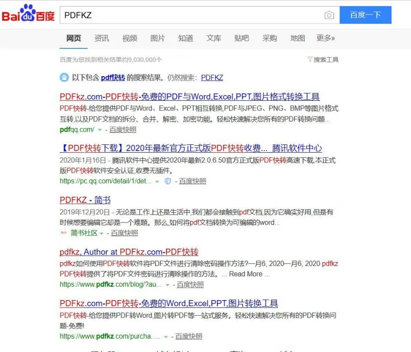411x352 pixels.
Task: Open 百度快照 for pc.qq.com result
Action: pyautogui.click(x=192, y=181)
